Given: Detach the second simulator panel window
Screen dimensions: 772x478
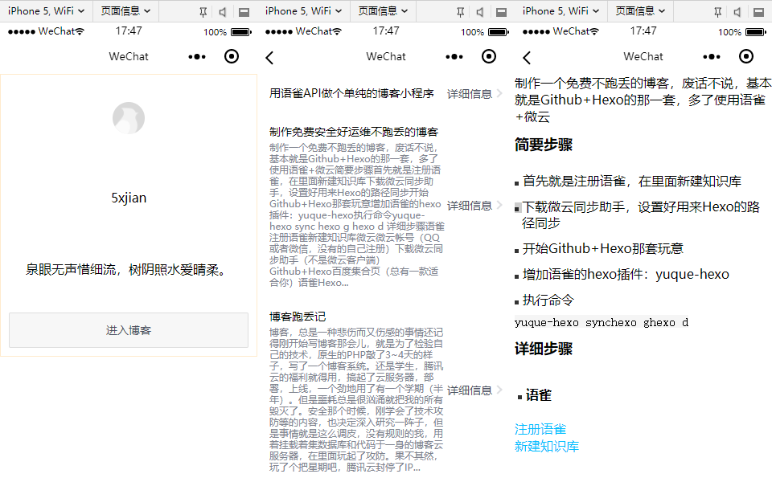Looking at the screenshot, I should point(501,12).
